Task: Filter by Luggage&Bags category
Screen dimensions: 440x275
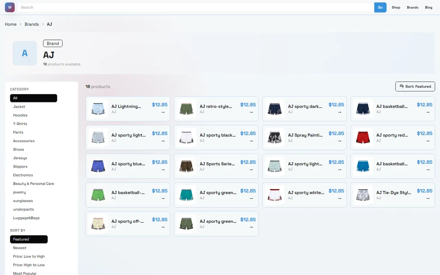Action: click(33, 218)
